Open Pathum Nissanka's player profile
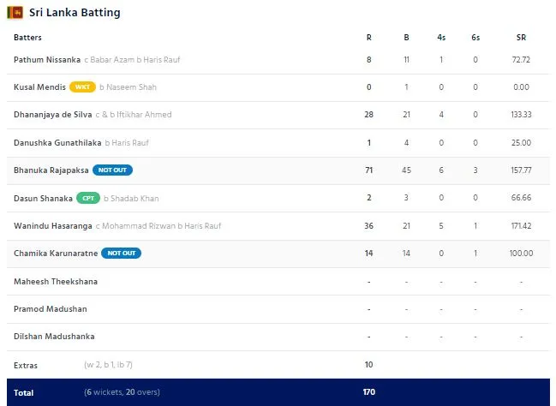This screenshot has width=556, height=406. pyautogui.click(x=47, y=60)
